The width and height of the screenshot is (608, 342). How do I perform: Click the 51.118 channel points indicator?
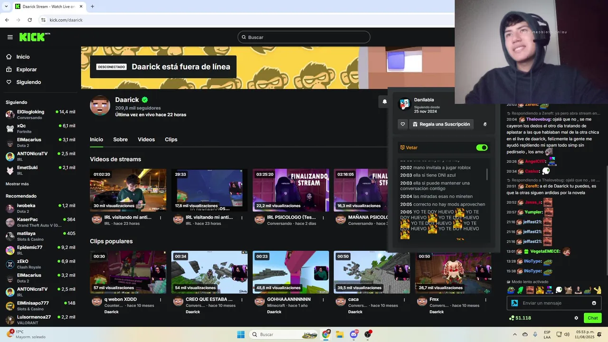pos(520,318)
